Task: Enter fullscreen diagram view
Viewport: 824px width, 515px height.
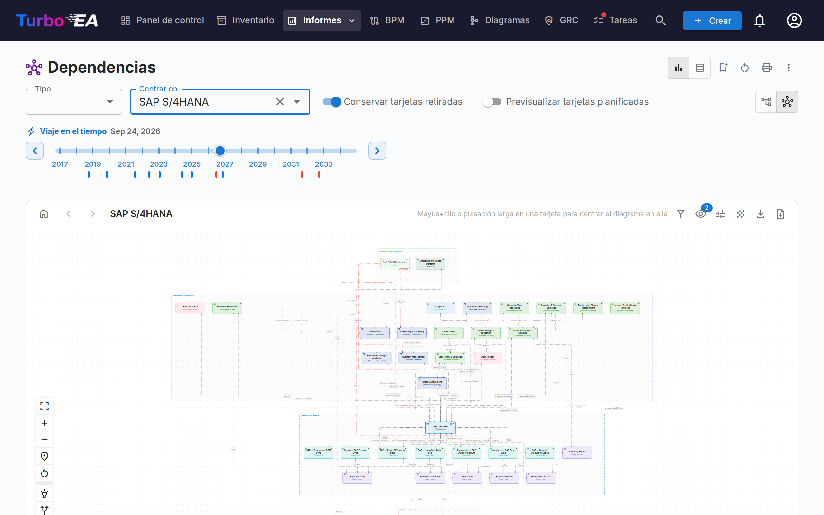Action: point(44,406)
